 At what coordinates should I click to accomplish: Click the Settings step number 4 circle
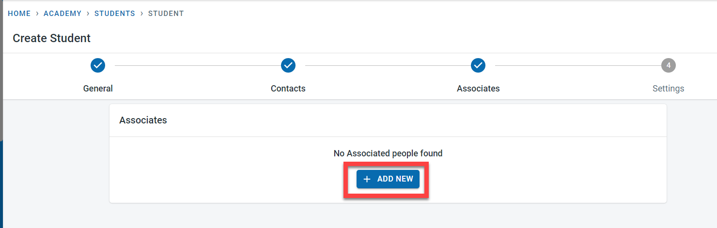669,65
